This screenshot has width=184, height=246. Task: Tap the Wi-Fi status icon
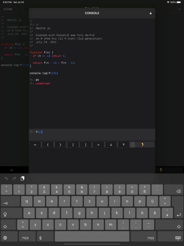click(x=168, y=2)
